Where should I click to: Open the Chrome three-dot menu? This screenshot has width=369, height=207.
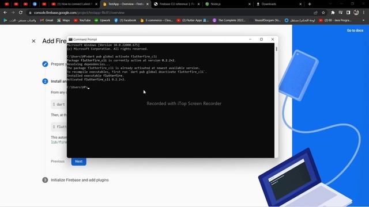point(364,13)
